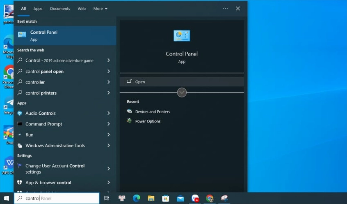Click the User Account Control flag icon

[x=20, y=166]
